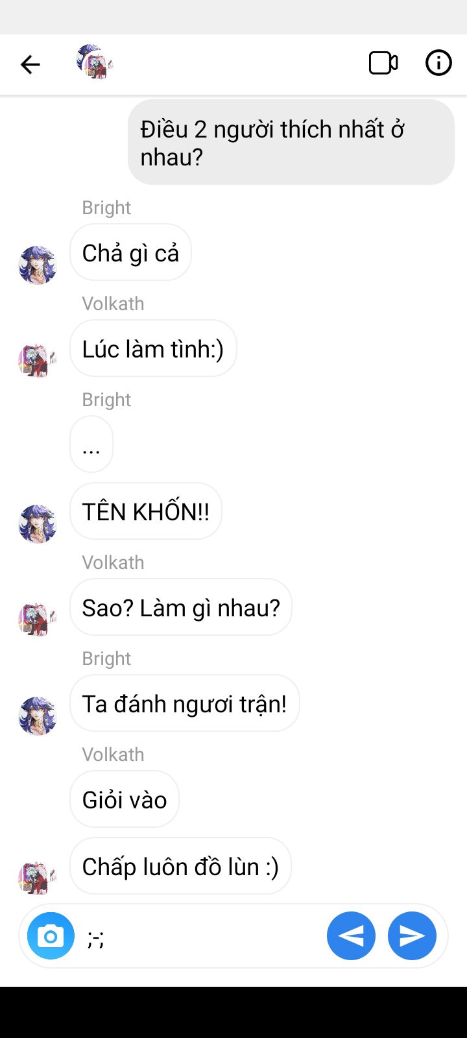Tap the right-pointing blue send arrow
The width and height of the screenshot is (467, 1038).
pos(412,935)
